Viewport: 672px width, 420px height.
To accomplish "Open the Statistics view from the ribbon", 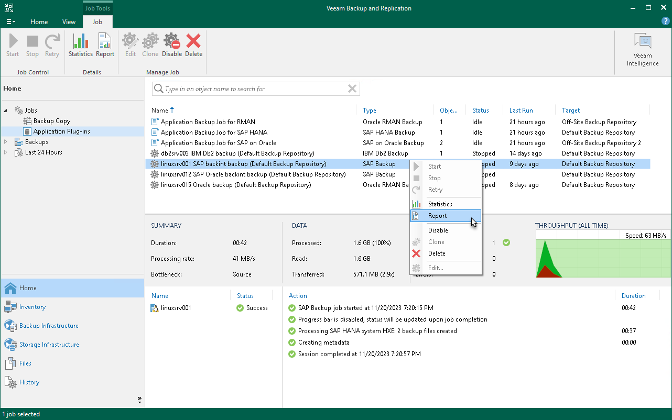I will 80,45.
